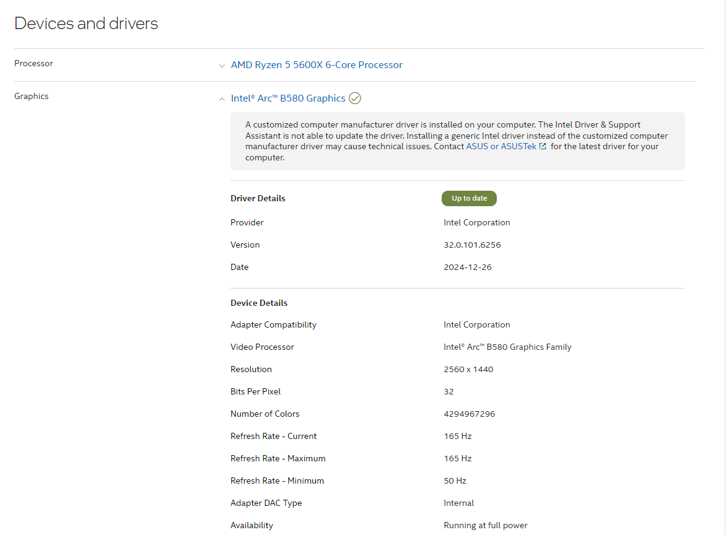Expand the AMD Ryzen 5 5600X processor chevron

[x=222, y=66]
